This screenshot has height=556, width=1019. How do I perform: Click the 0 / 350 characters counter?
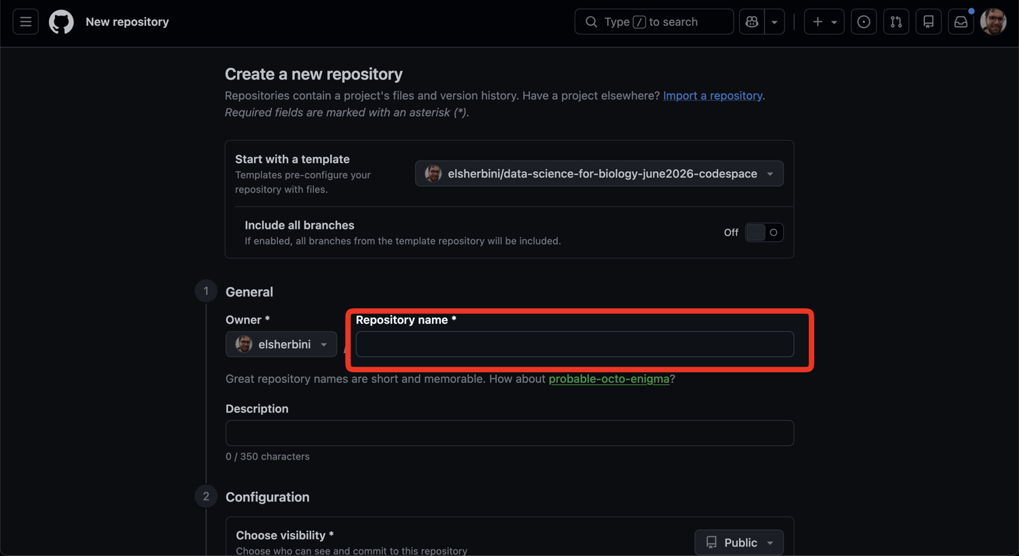[268, 457]
